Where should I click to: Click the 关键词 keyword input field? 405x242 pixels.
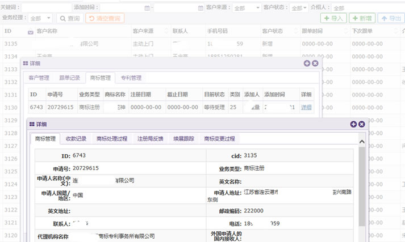[46, 8]
